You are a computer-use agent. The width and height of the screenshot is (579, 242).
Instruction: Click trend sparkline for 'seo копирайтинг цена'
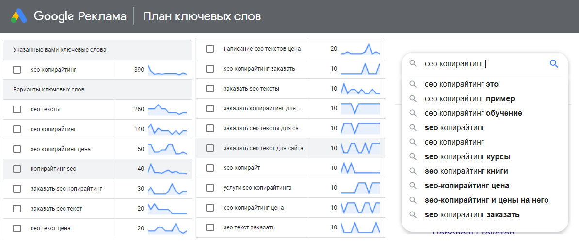click(167, 149)
